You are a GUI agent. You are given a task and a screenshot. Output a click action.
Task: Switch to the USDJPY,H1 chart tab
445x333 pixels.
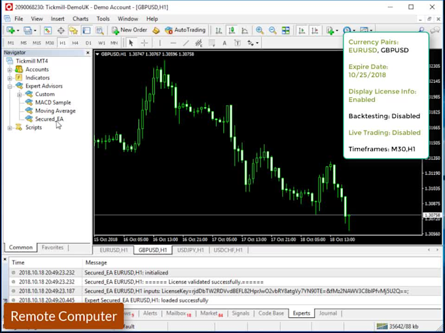(x=190, y=250)
